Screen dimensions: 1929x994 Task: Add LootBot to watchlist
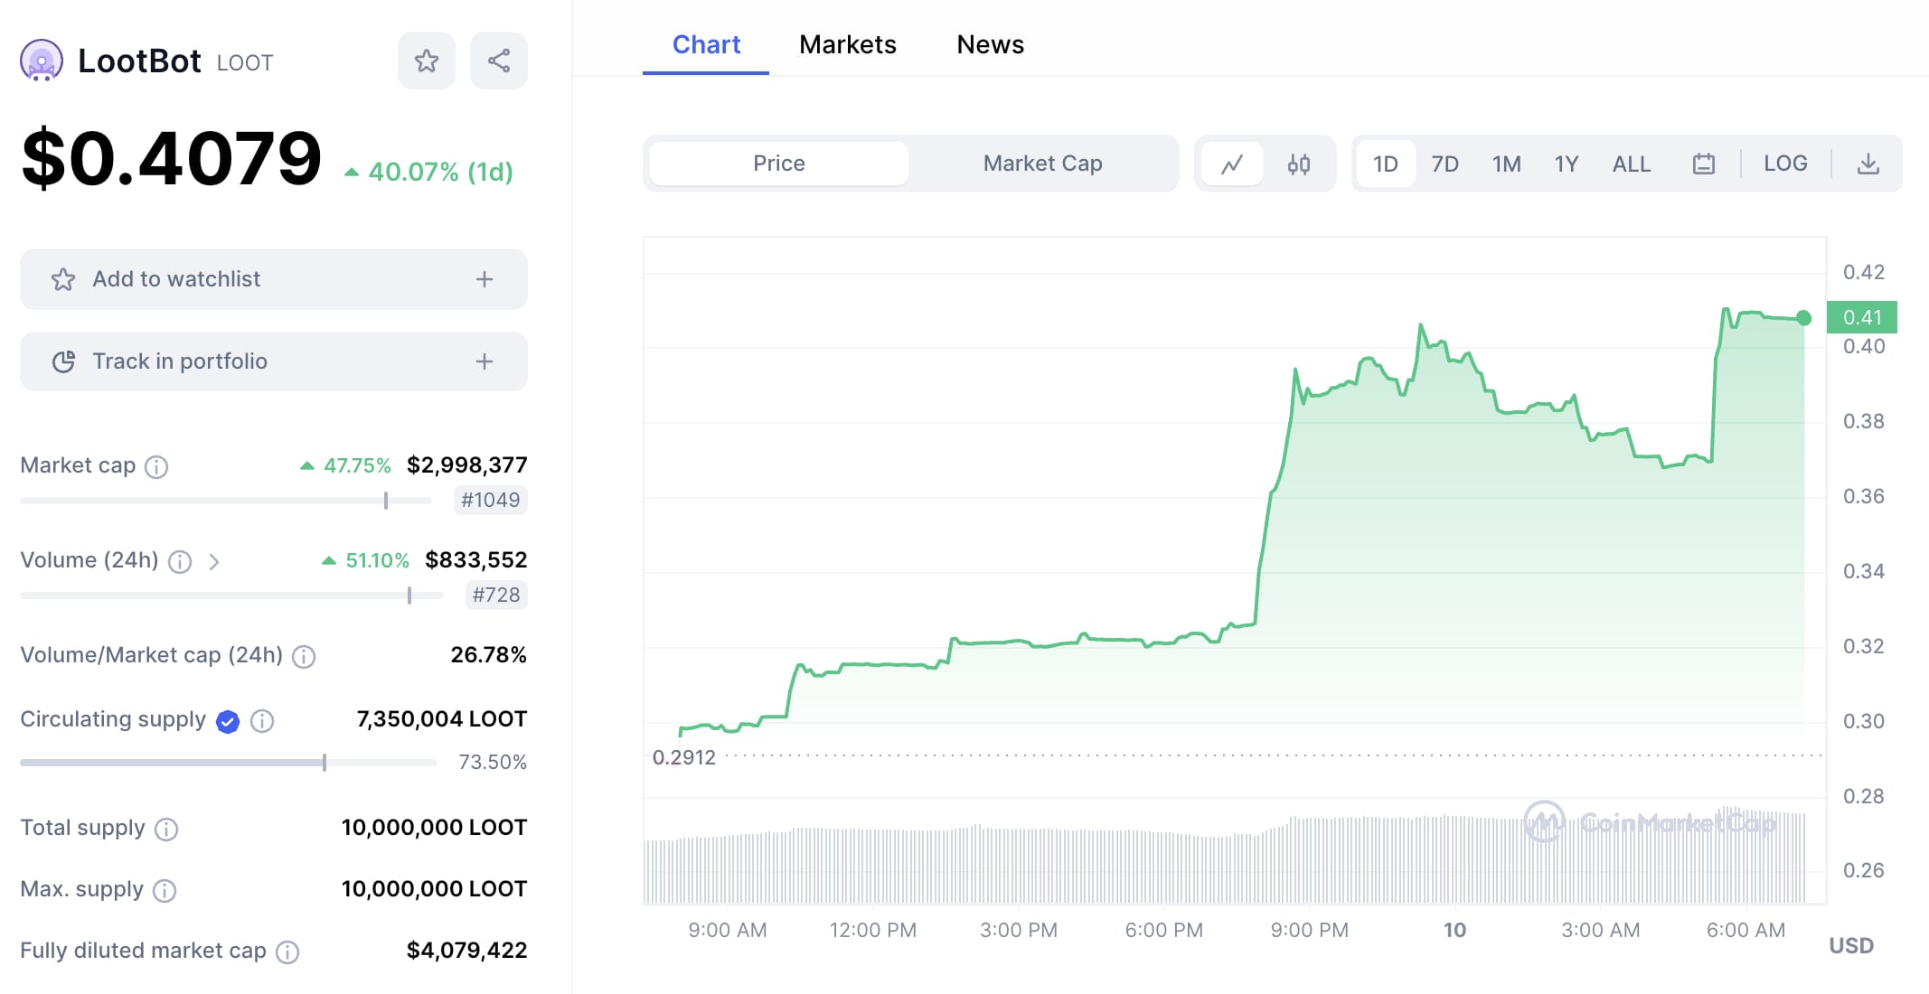(x=273, y=278)
